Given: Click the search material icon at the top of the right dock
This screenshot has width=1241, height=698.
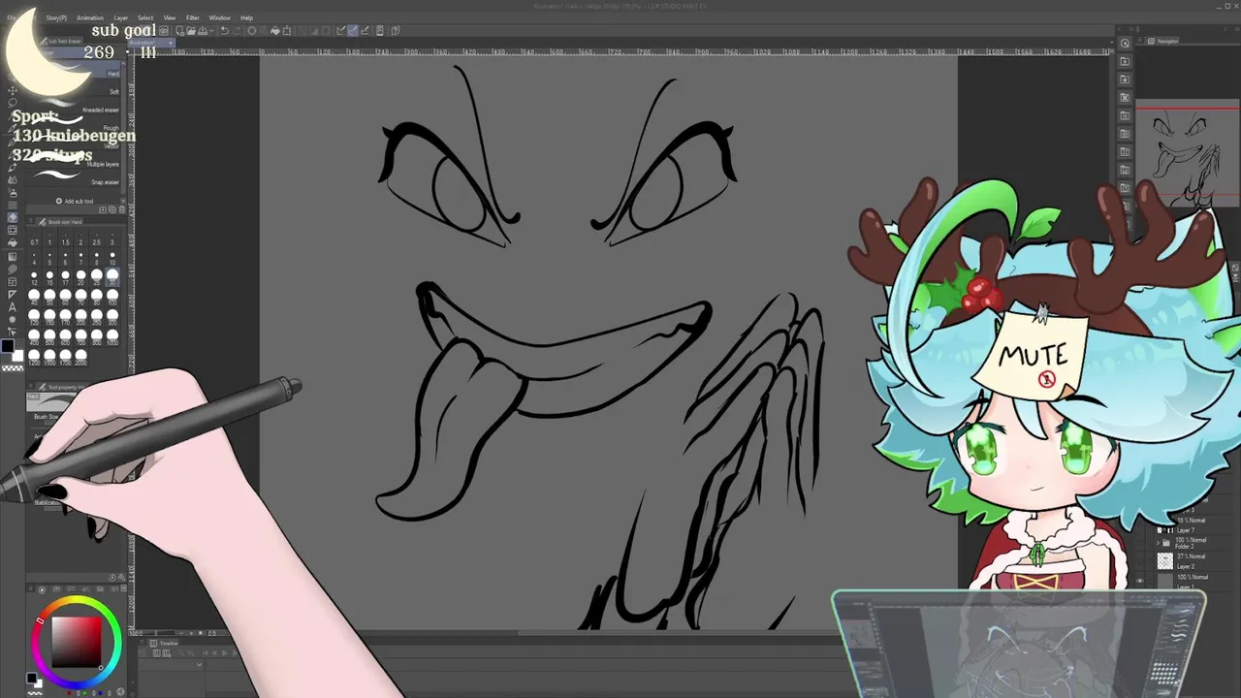Looking at the screenshot, I should (1125, 44).
